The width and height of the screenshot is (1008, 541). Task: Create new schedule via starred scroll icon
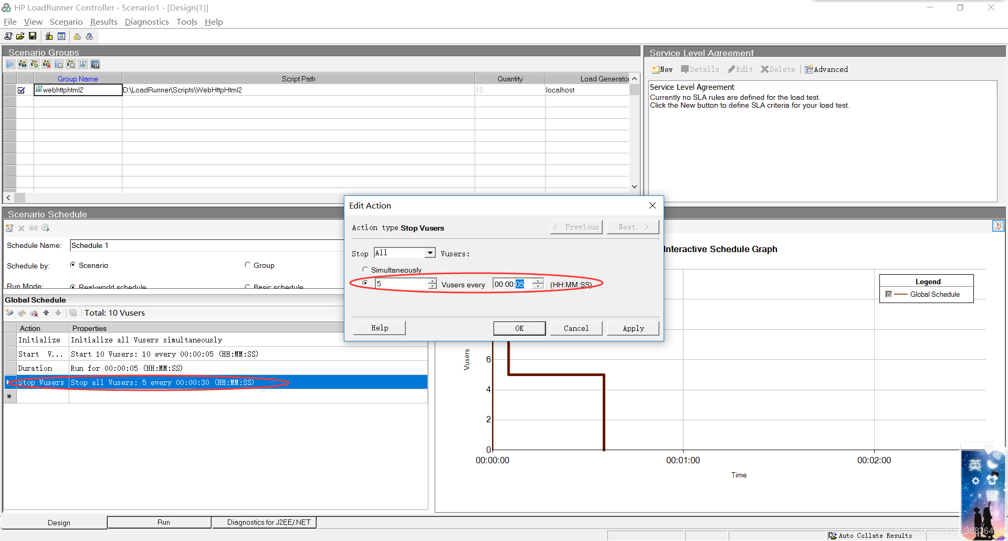click(x=9, y=228)
